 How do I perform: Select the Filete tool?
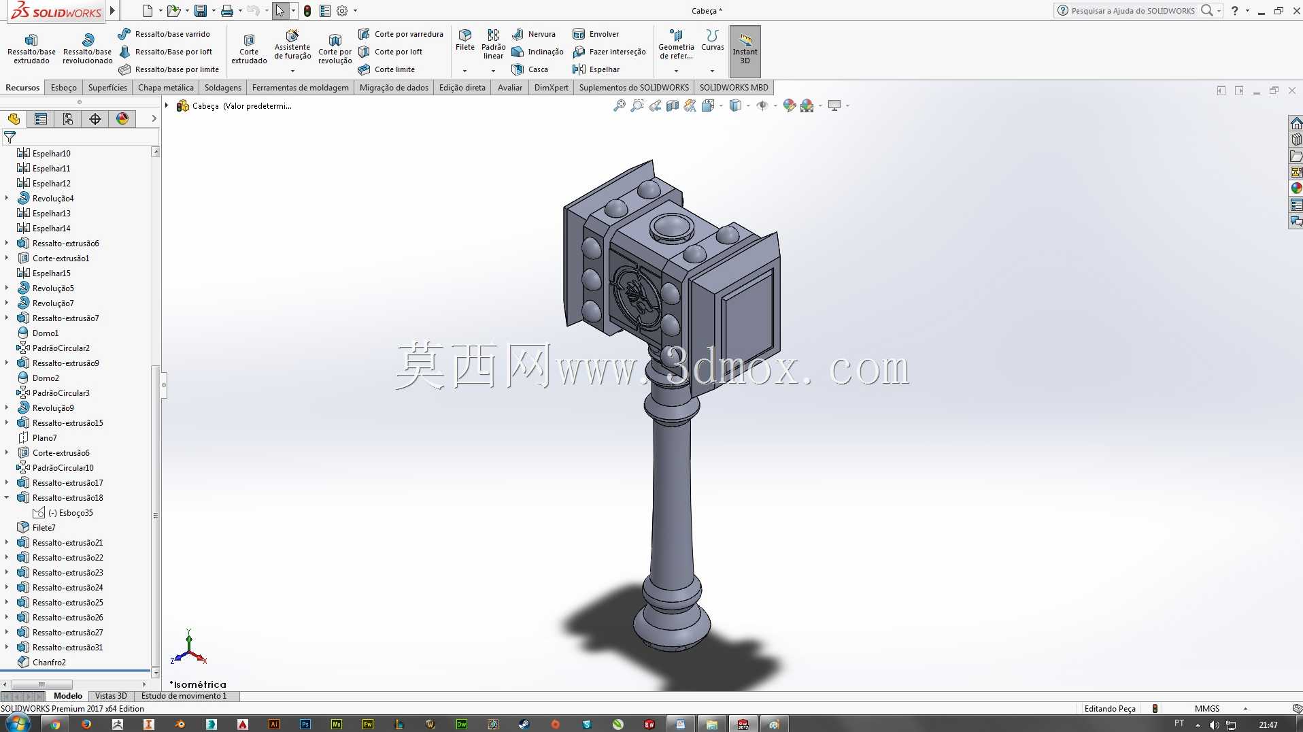coord(465,40)
